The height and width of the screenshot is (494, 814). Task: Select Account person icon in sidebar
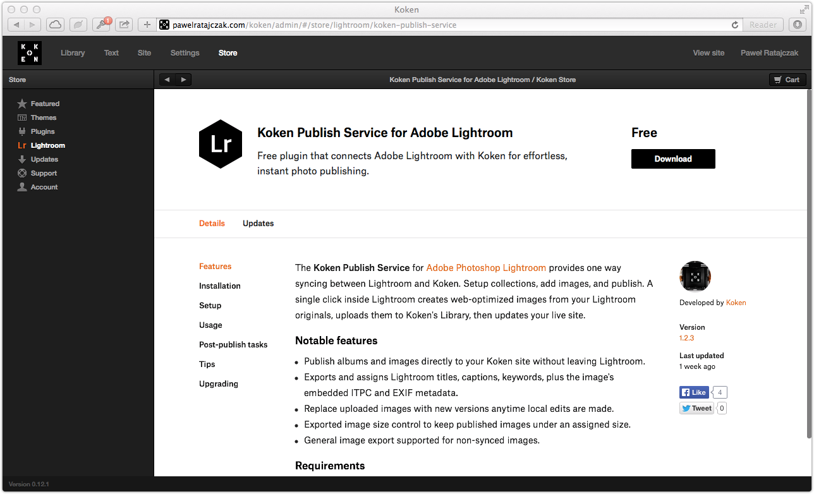pyautogui.click(x=22, y=187)
